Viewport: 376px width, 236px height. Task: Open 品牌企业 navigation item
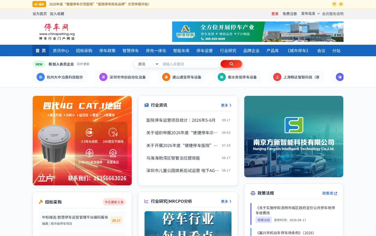(x=251, y=51)
